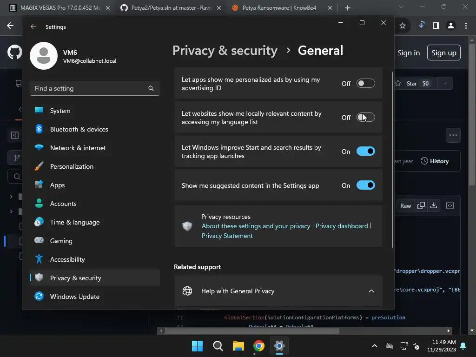Switch to Petya2/Petya.sln GitHub tab
The width and height of the screenshot is (476, 357).
click(x=171, y=8)
